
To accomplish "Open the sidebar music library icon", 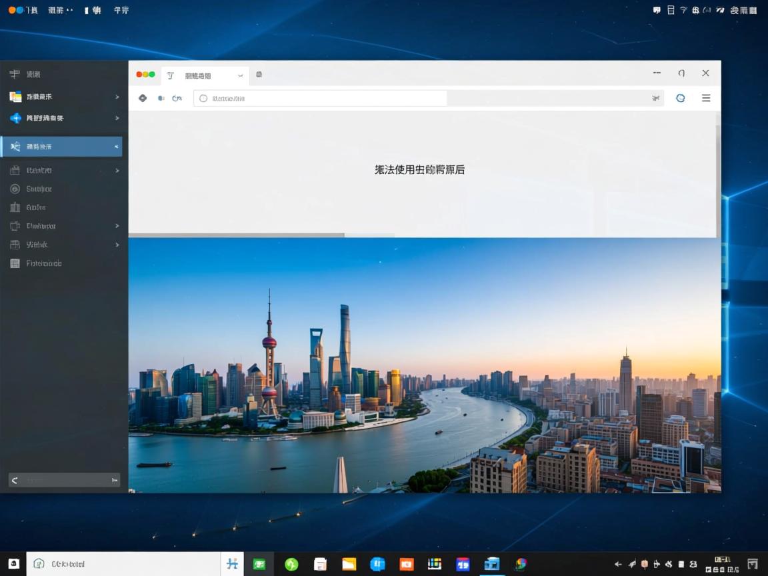I will pyautogui.click(x=15, y=96).
